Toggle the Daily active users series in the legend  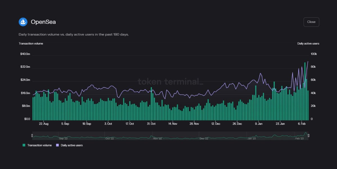coord(69,145)
